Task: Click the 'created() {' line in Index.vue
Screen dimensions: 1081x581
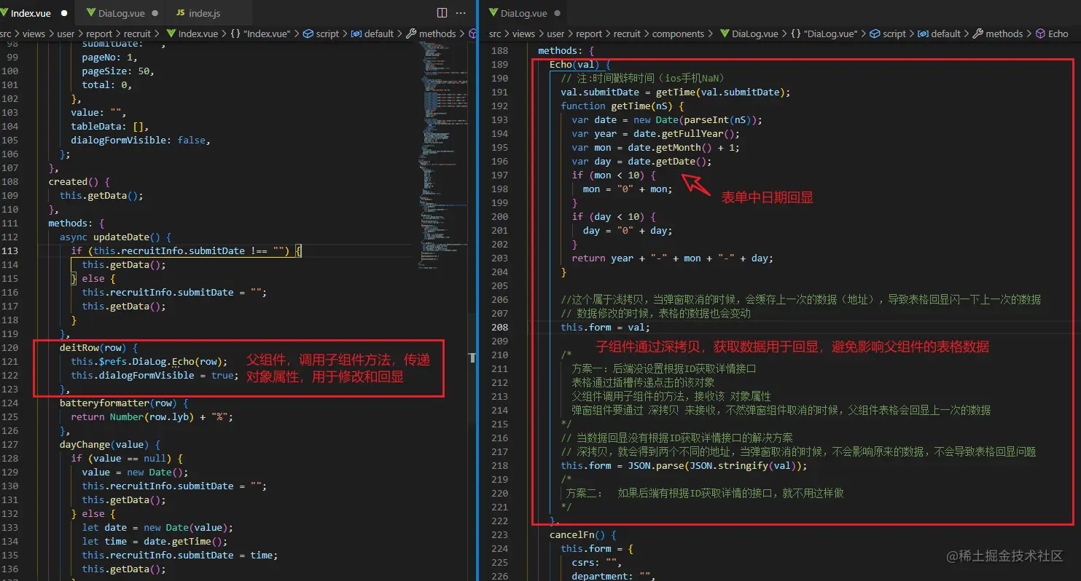Action: (x=79, y=181)
